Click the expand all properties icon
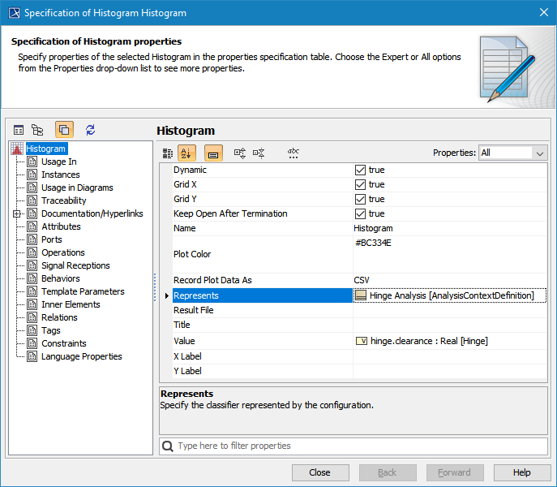The height and width of the screenshot is (487, 557). [x=240, y=153]
